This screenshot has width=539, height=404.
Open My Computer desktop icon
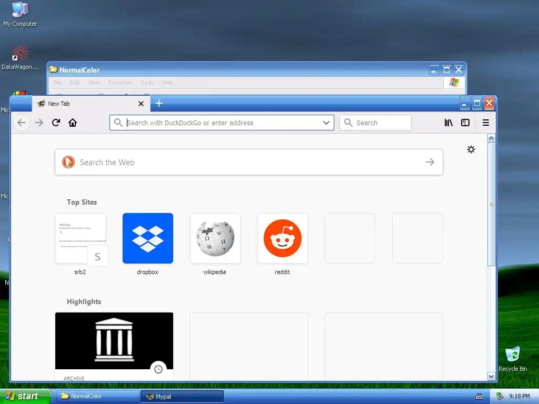point(20,14)
